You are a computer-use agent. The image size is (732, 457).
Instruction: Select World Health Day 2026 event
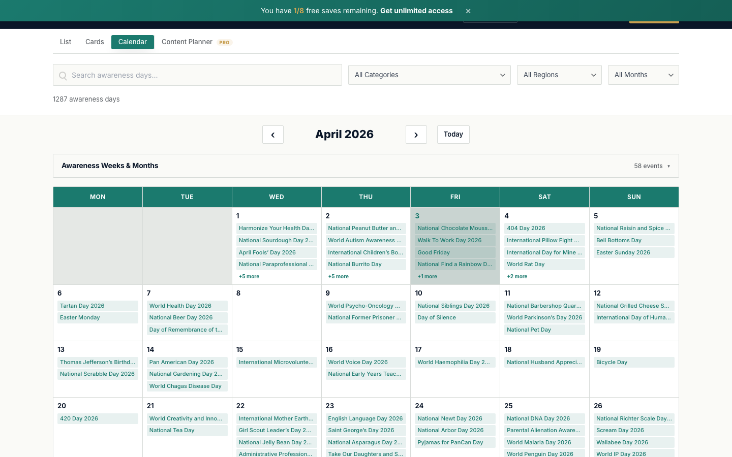(180, 306)
